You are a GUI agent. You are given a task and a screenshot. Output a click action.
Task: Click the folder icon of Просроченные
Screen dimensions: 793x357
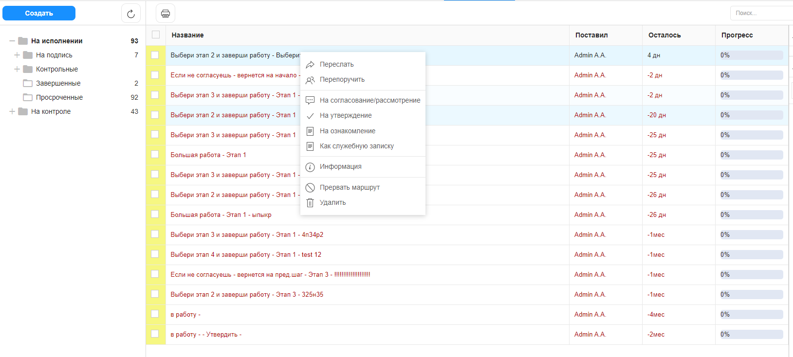(28, 97)
